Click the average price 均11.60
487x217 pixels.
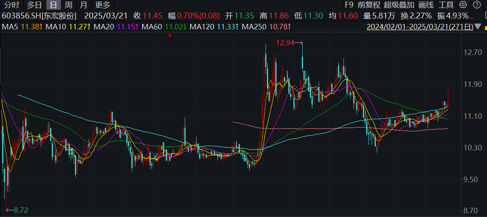[343, 16]
